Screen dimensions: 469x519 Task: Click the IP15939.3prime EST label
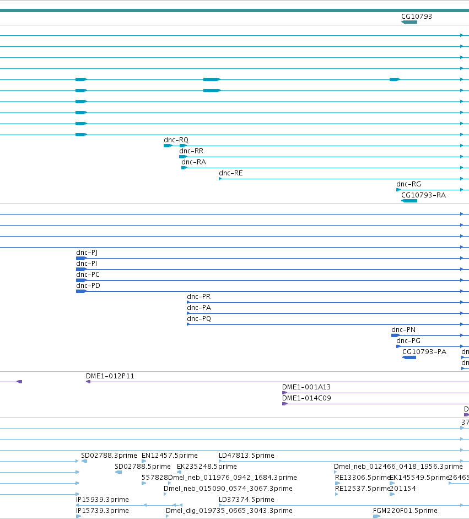pyautogui.click(x=102, y=500)
